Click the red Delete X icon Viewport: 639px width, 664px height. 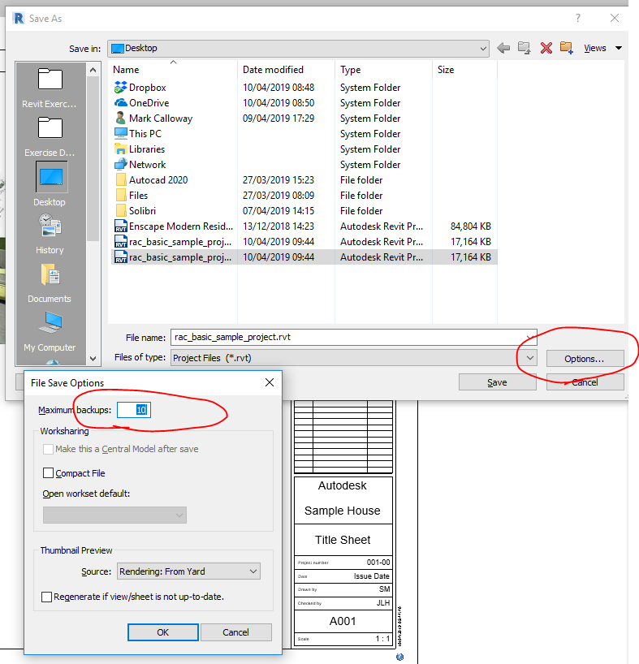pyautogui.click(x=546, y=48)
